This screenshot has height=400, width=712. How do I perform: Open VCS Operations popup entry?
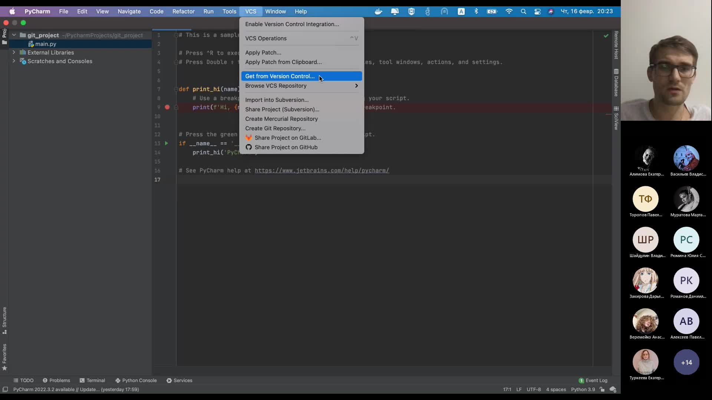(301, 38)
